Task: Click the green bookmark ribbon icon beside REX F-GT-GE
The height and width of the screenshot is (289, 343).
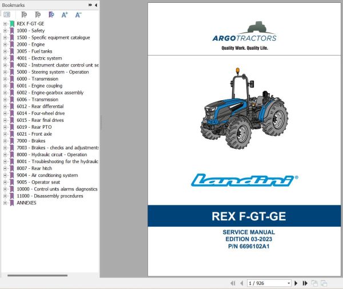Action: 12,23
